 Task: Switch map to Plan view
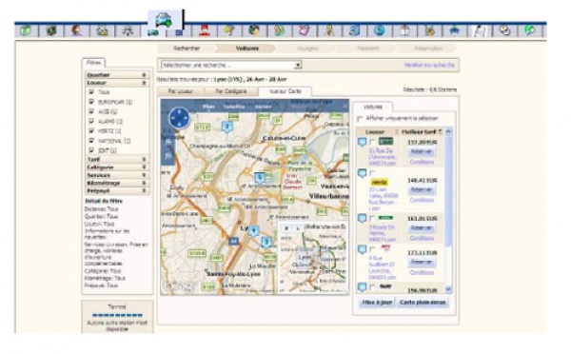(209, 107)
